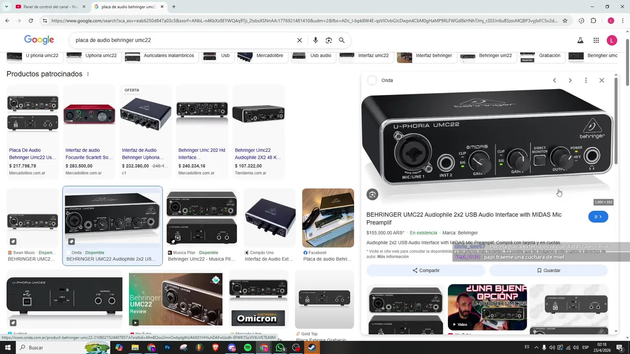630x354 pixels.
Task: Start a voice search with the microphone icon
Action: (315, 40)
